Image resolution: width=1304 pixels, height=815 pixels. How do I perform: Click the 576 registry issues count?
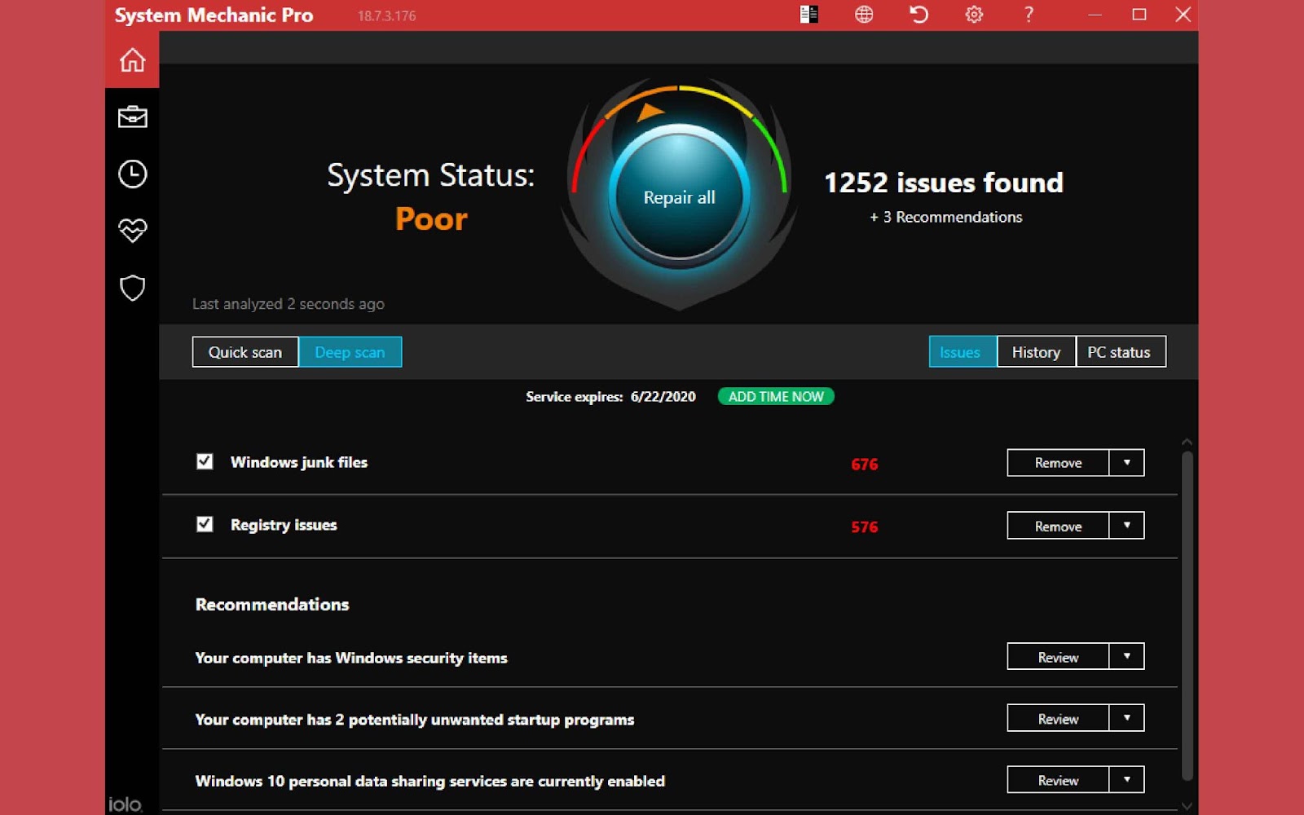(865, 527)
